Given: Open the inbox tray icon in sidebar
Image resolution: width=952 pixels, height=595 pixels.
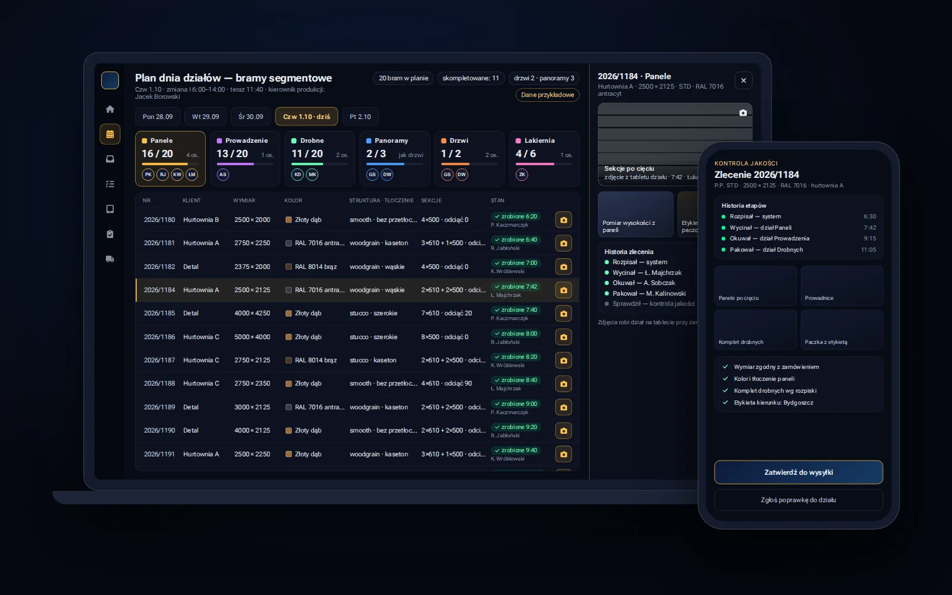Looking at the screenshot, I should coord(110,159).
